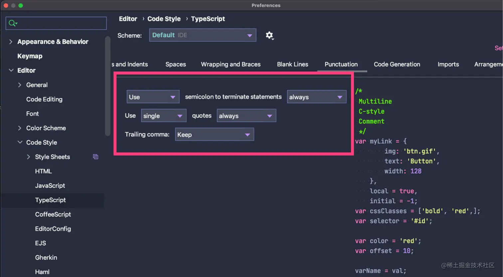Click 'Multiline' comment text in preview
Screen dimensions: 503x277
click(x=375, y=101)
